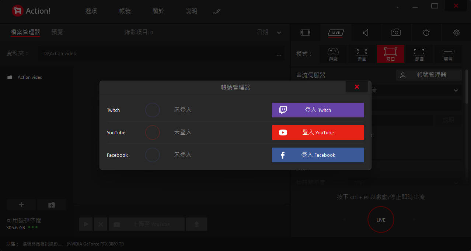Select the YouTube account circle indicator

[152, 132]
